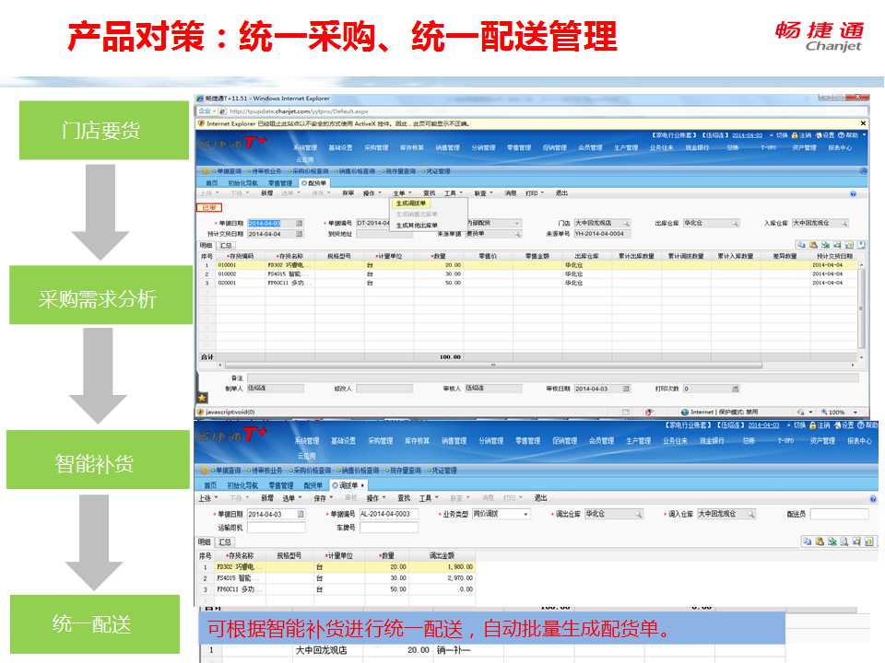Select 生成调拨单 from the open menu
Screen dimensions: 885x663
411,204
